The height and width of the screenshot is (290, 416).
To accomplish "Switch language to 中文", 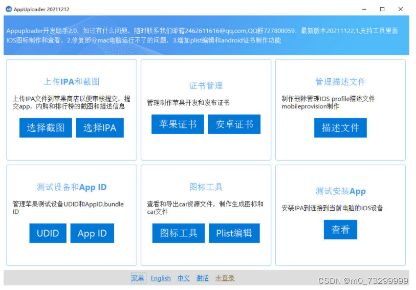I will point(184,278).
